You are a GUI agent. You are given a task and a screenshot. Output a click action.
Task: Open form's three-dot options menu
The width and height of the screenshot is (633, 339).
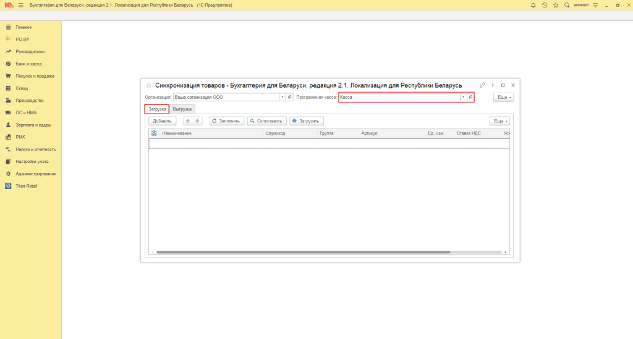pos(493,85)
